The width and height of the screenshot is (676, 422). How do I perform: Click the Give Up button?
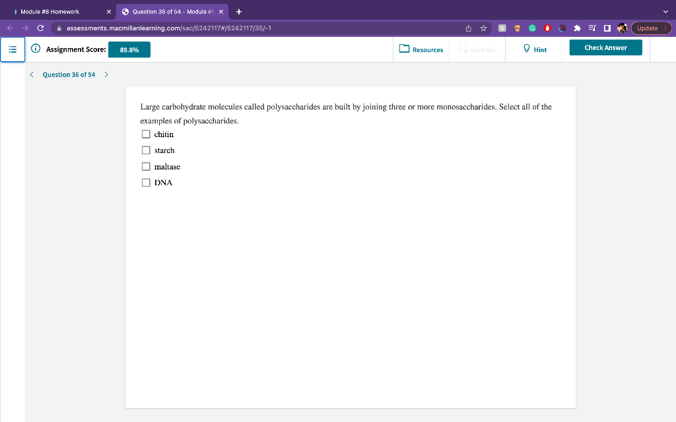[x=477, y=47]
